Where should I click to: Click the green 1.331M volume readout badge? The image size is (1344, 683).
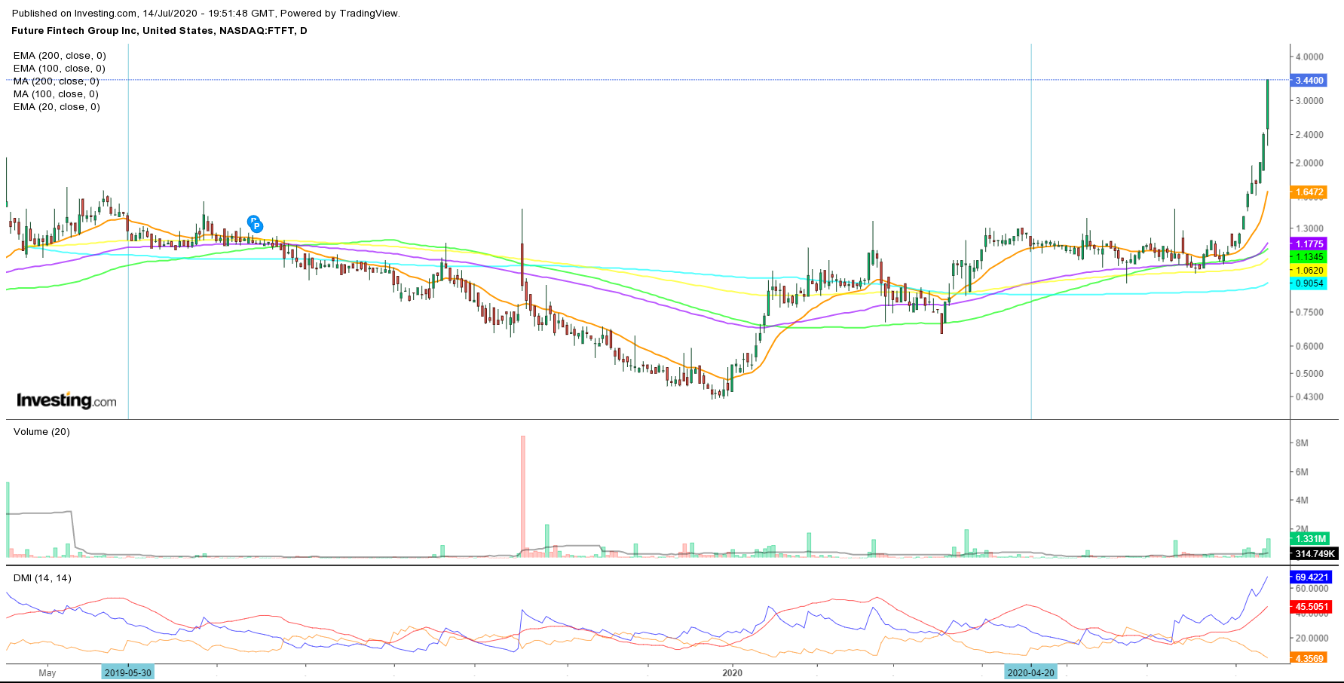(1312, 540)
